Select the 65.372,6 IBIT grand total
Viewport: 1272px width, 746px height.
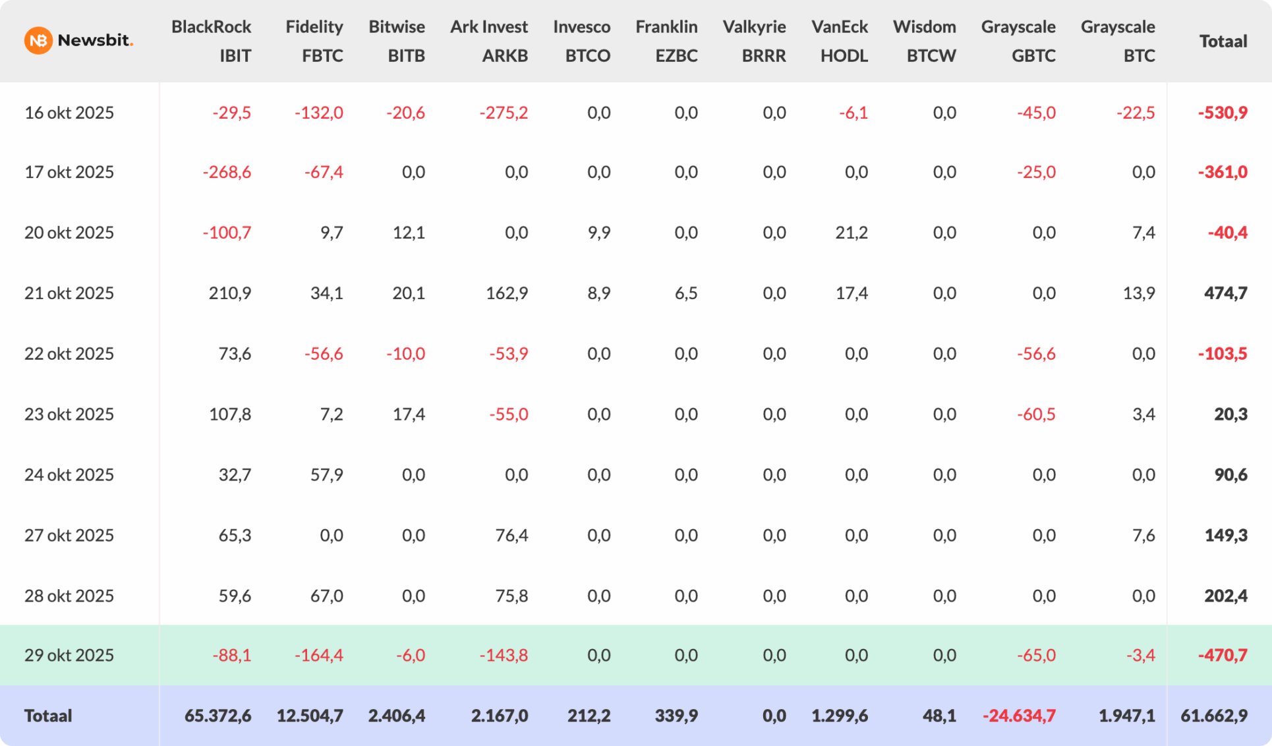pos(217,716)
